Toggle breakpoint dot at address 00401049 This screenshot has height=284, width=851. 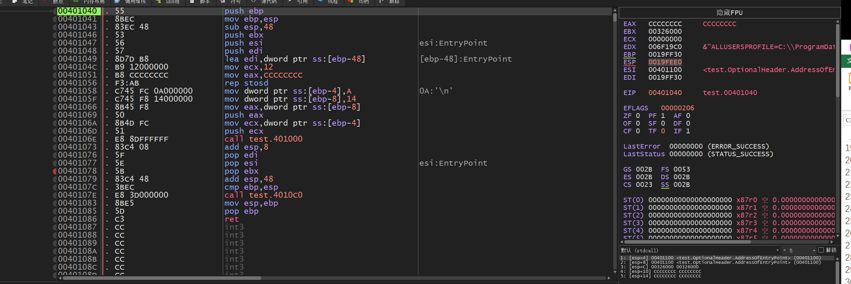pyautogui.click(x=55, y=59)
